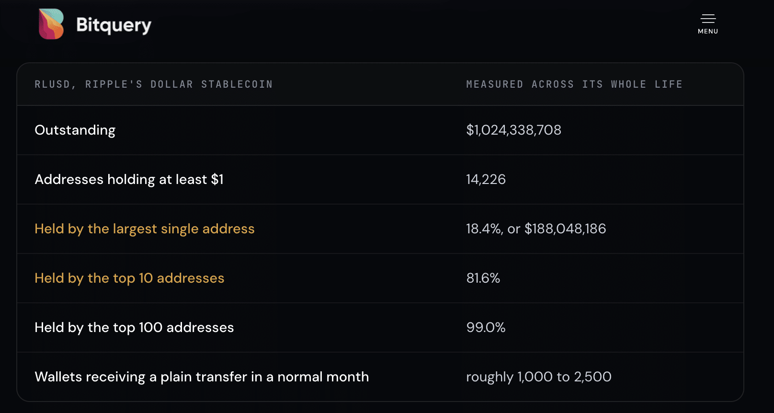
Task: Click the roughly 1,000 to 2,500 value
Action: tap(539, 377)
